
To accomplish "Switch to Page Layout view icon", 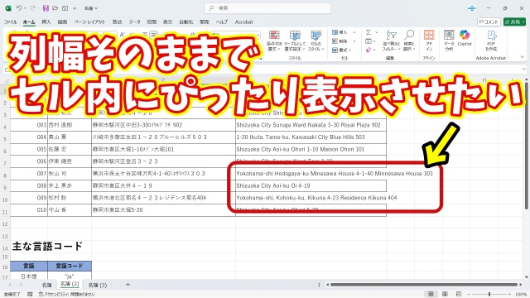I will click(x=445, y=294).
